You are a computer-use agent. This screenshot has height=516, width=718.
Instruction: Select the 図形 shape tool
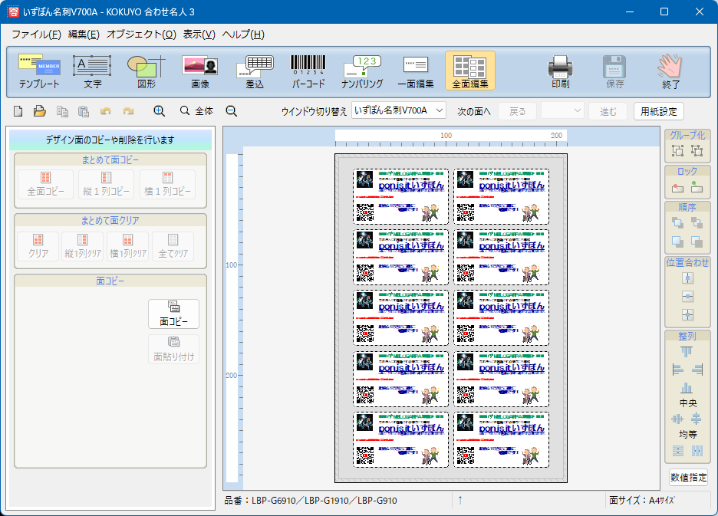(x=146, y=71)
